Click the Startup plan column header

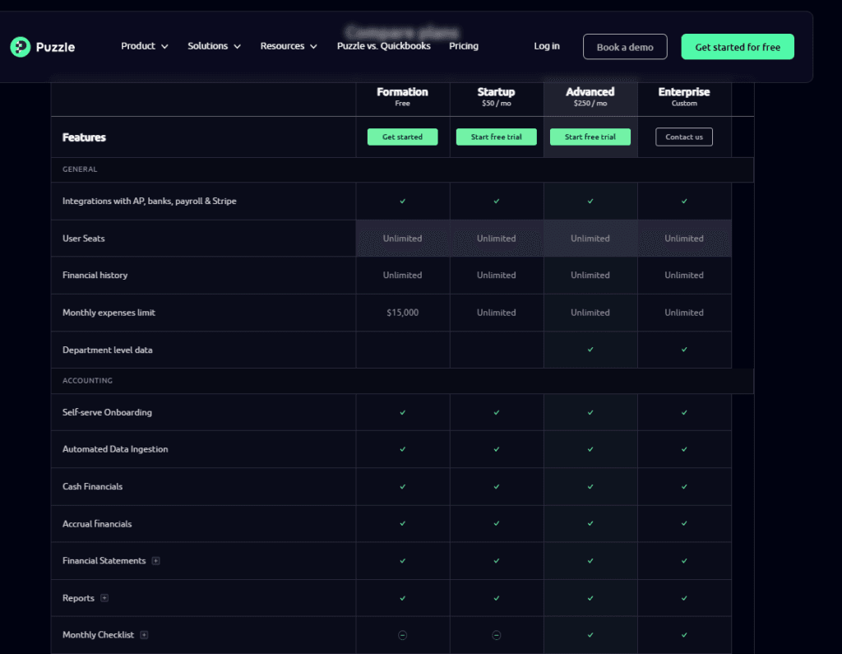click(496, 96)
